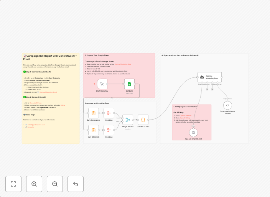
Task: Open the Sum Campaigns node
Action: pos(93,113)
